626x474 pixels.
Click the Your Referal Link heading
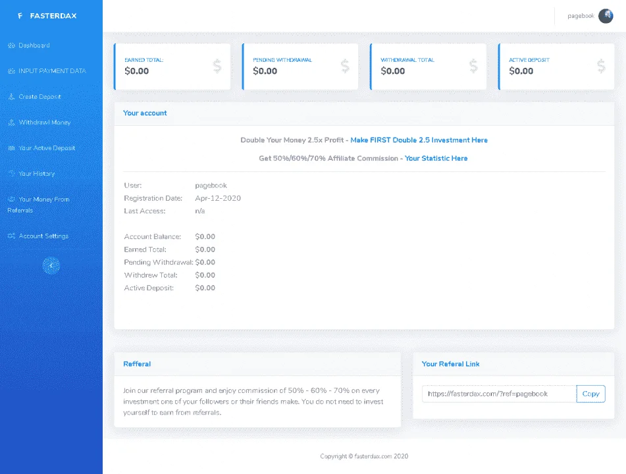[x=450, y=364]
